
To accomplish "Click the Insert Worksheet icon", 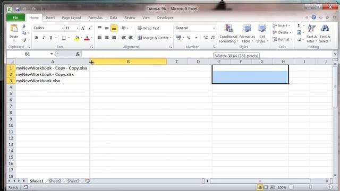I will [x=87, y=180].
